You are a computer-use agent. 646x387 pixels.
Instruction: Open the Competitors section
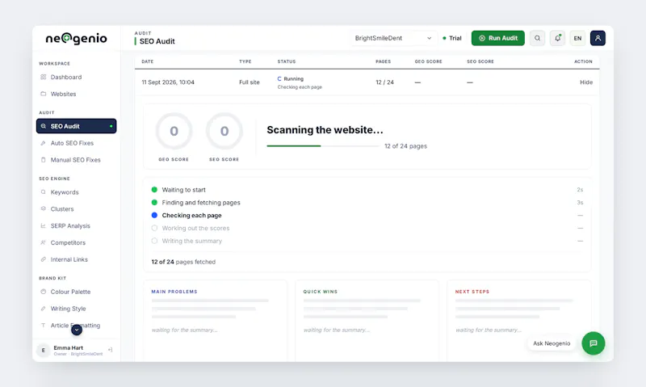click(x=76, y=242)
